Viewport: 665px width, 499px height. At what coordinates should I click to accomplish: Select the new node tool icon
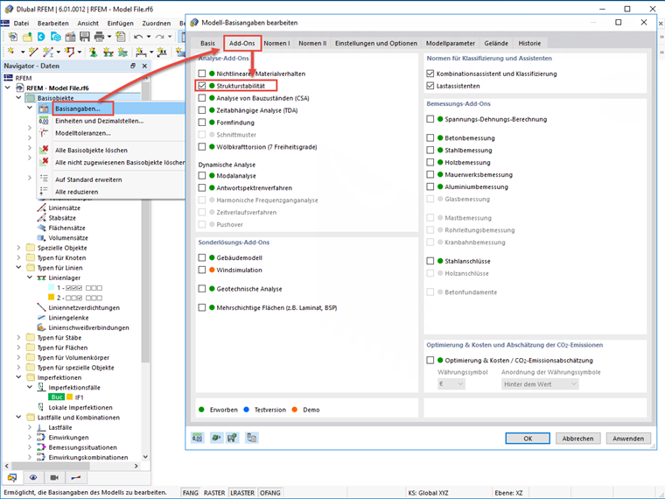11,52
